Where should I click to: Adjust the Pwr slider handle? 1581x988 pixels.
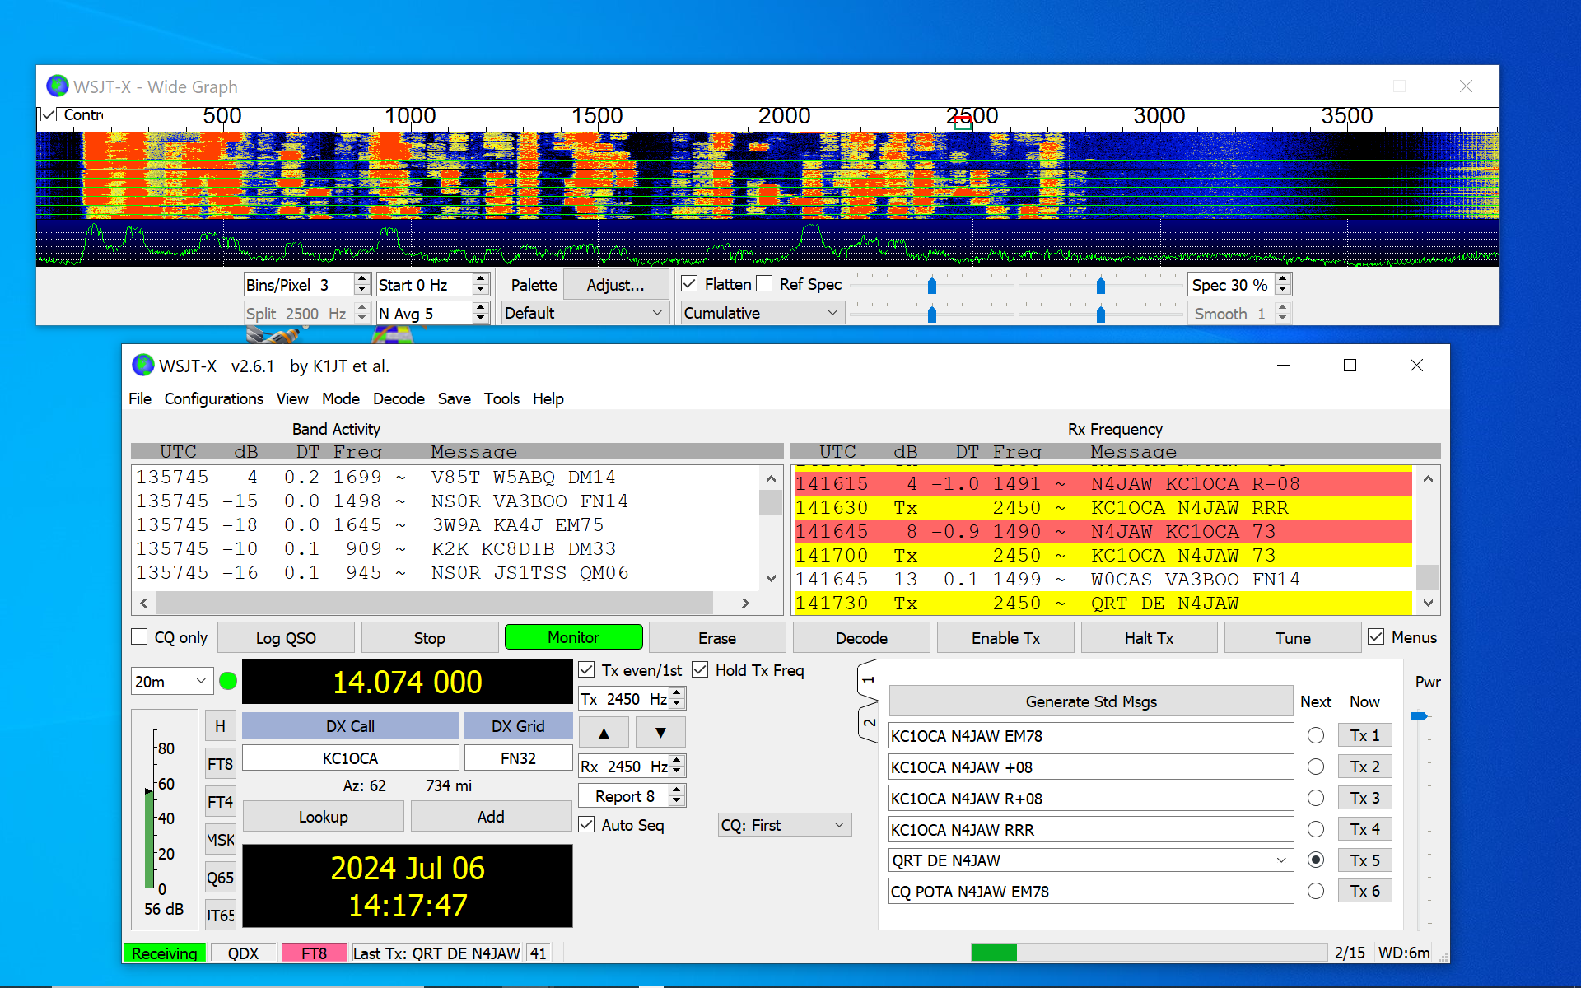coord(1419,716)
